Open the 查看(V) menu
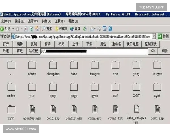 (x=33, y=21)
